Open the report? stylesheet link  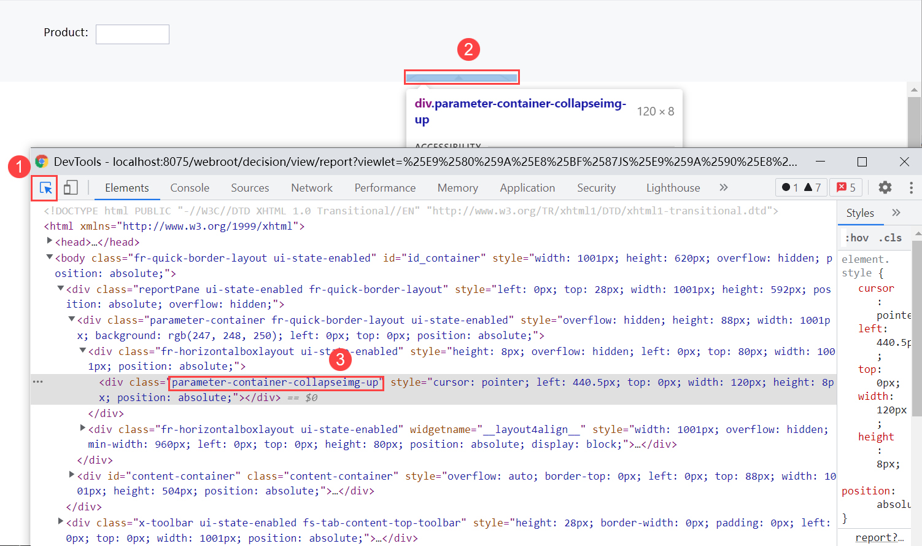click(880, 537)
